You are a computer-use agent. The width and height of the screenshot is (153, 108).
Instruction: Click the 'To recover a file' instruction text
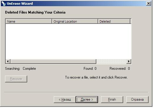[x=96, y=77]
